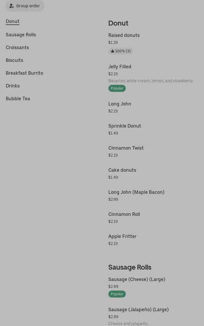Click the Popular badge under Sausage (Cheese)

coord(117,294)
